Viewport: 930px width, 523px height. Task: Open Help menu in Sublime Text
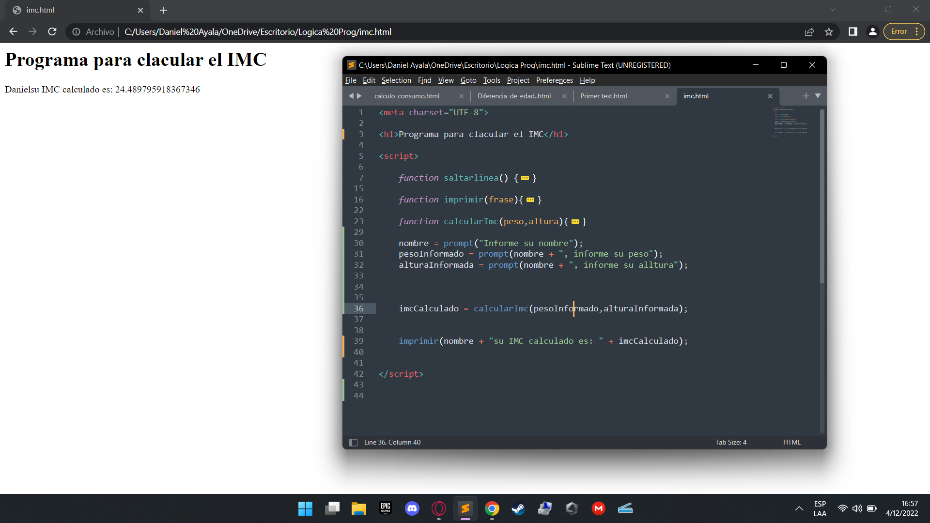(x=587, y=80)
